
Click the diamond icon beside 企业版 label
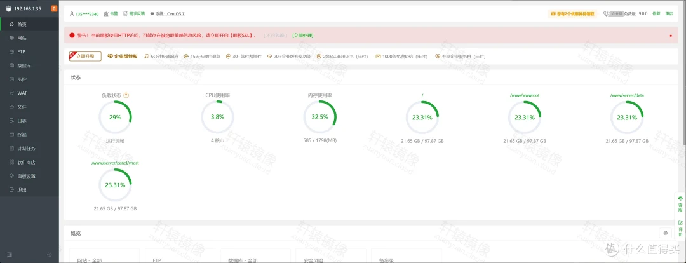click(606, 13)
